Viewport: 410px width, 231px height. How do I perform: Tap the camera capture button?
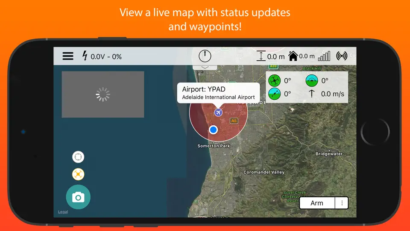(78, 197)
